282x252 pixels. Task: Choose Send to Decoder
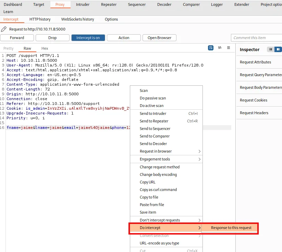click(166, 144)
